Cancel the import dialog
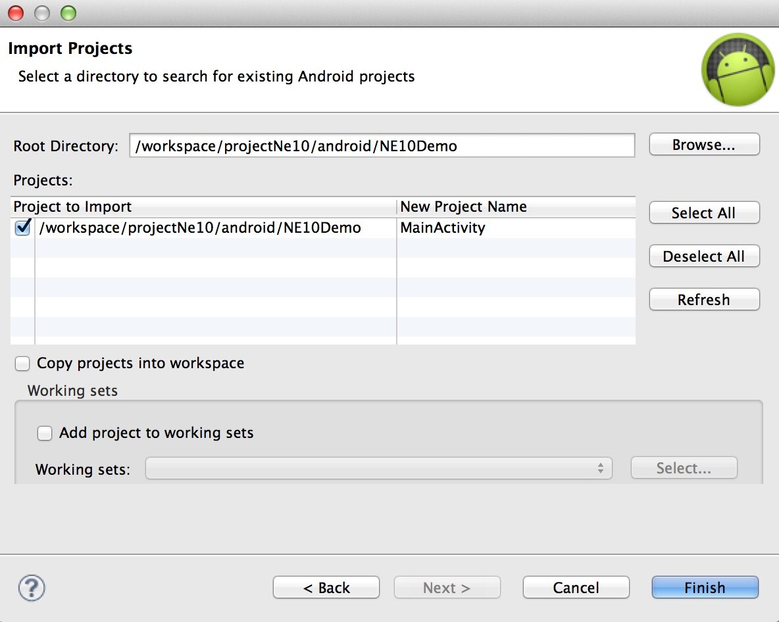779x622 pixels. (x=576, y=588)
